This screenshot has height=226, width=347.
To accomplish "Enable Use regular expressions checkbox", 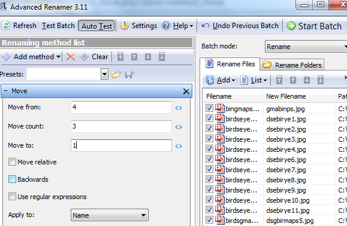I will (12, 196).
